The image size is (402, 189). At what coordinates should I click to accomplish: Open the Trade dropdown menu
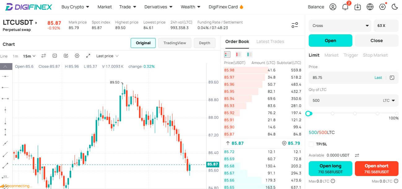(x=128, y=7)
